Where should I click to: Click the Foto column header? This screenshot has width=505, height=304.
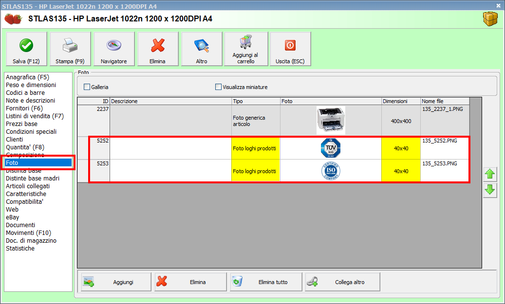(331, 101)
